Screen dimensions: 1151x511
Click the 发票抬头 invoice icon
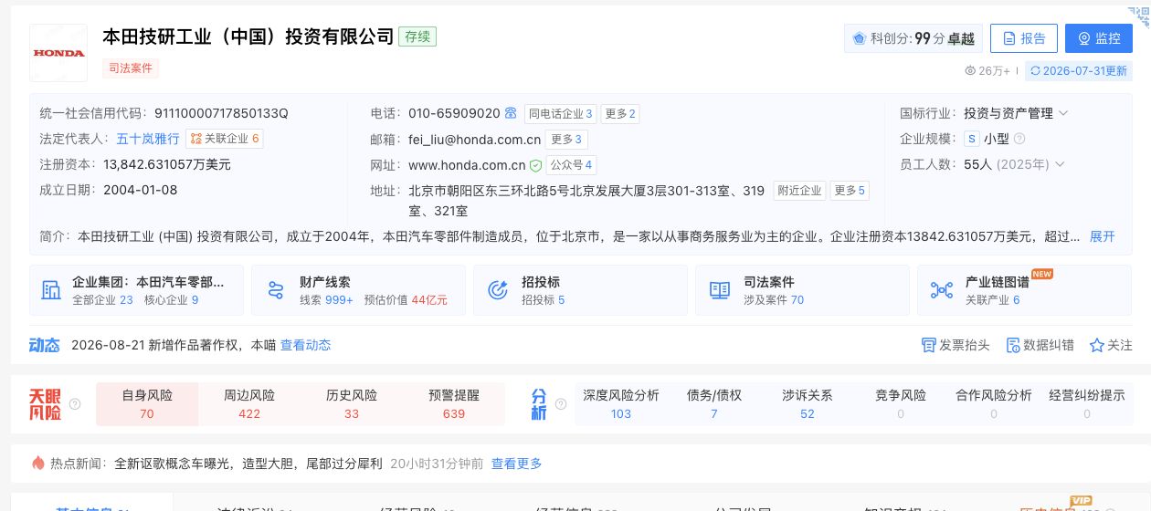pyautogui.click(x=929, y=345)
